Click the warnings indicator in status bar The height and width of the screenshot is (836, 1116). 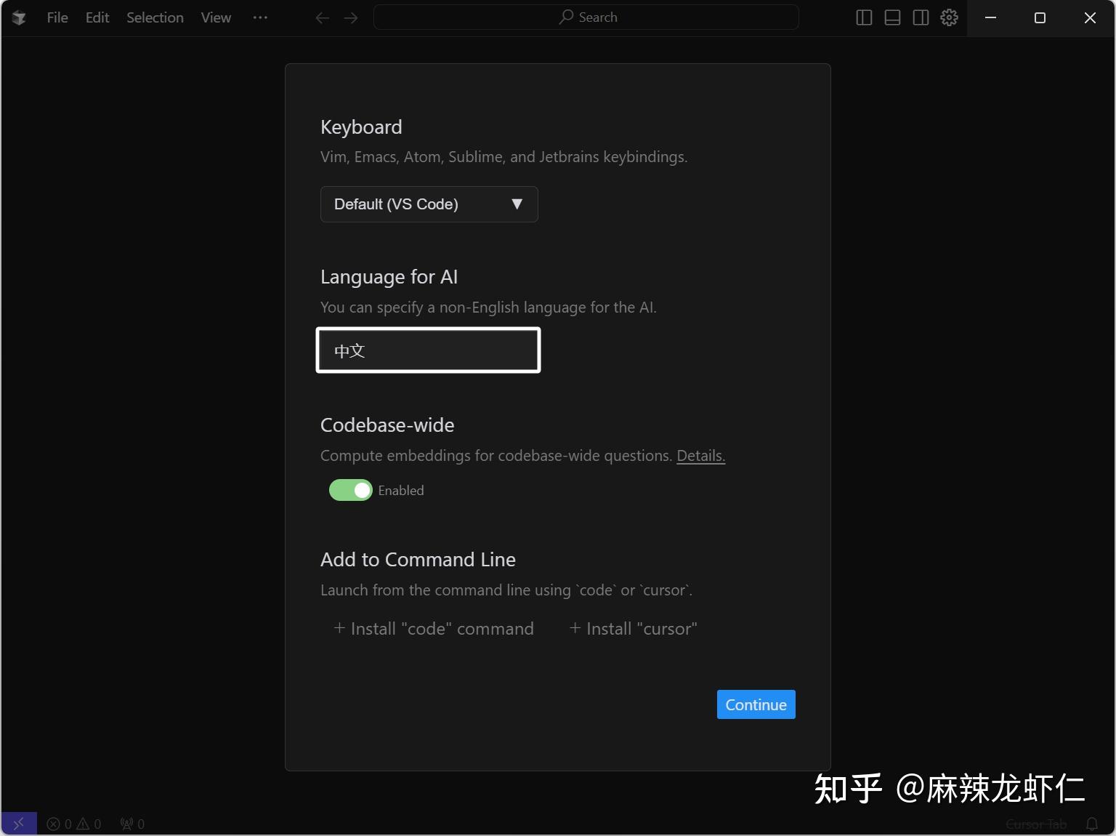pos(89,824)
